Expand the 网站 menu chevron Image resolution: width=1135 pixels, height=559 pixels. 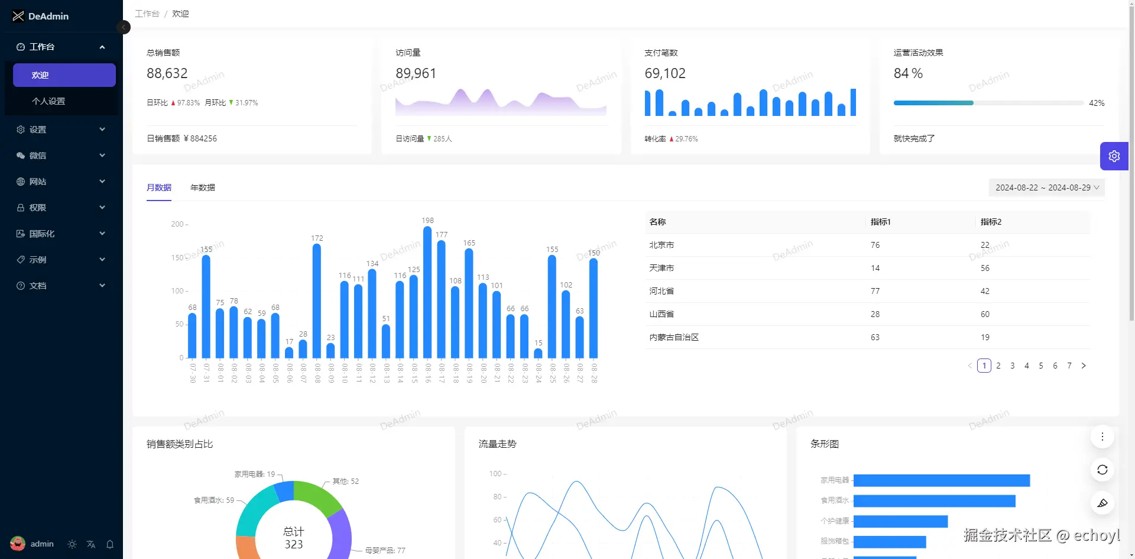[102, 182]
